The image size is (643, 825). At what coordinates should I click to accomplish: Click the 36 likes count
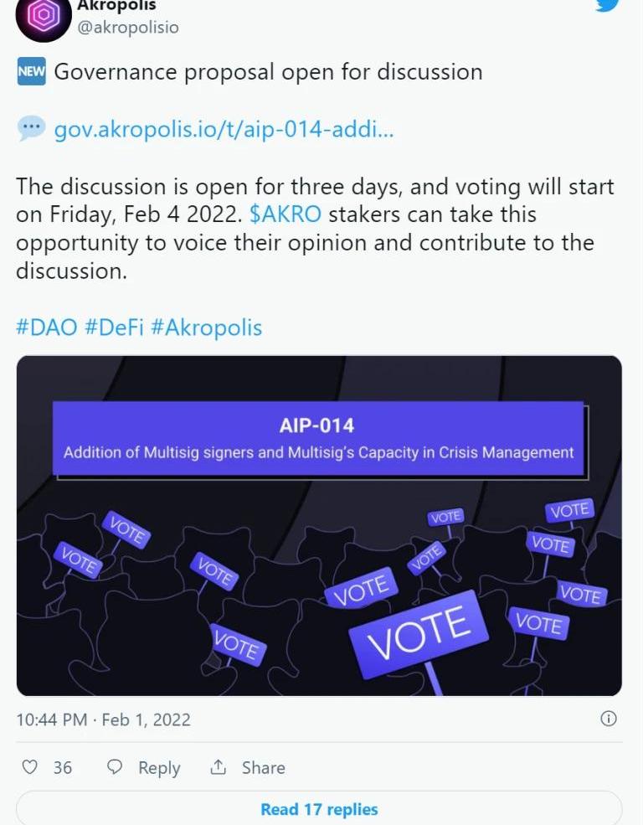(63, 768)
